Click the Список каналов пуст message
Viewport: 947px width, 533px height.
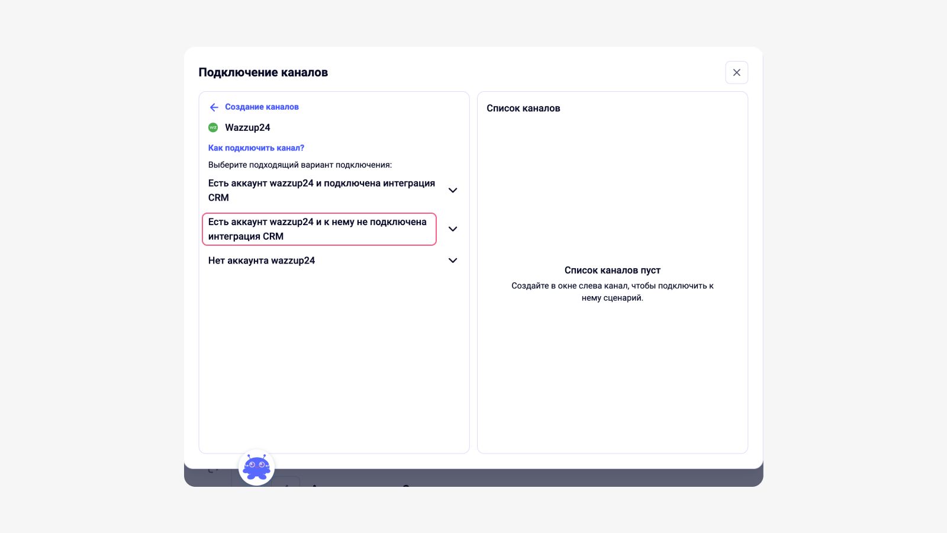click(613, 270)
